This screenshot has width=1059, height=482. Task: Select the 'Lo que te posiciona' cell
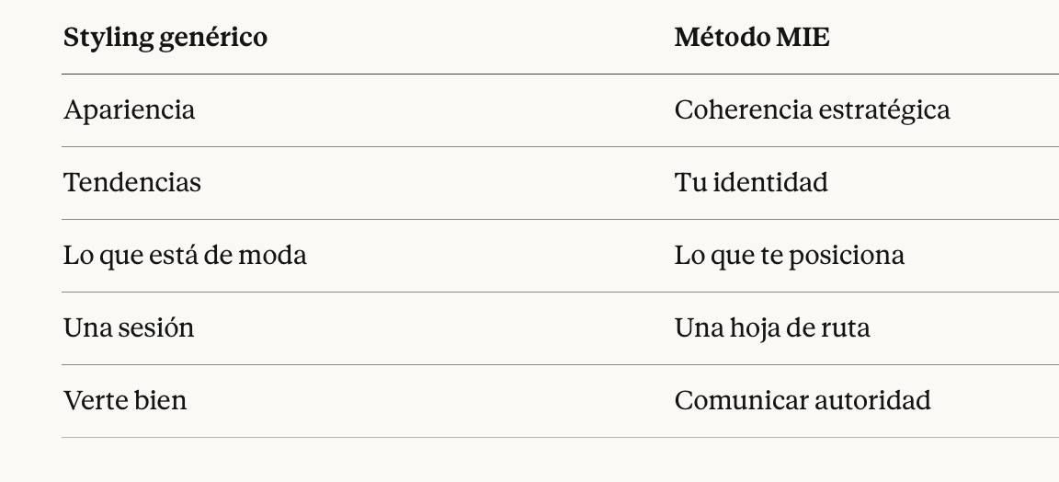point(789,256)
